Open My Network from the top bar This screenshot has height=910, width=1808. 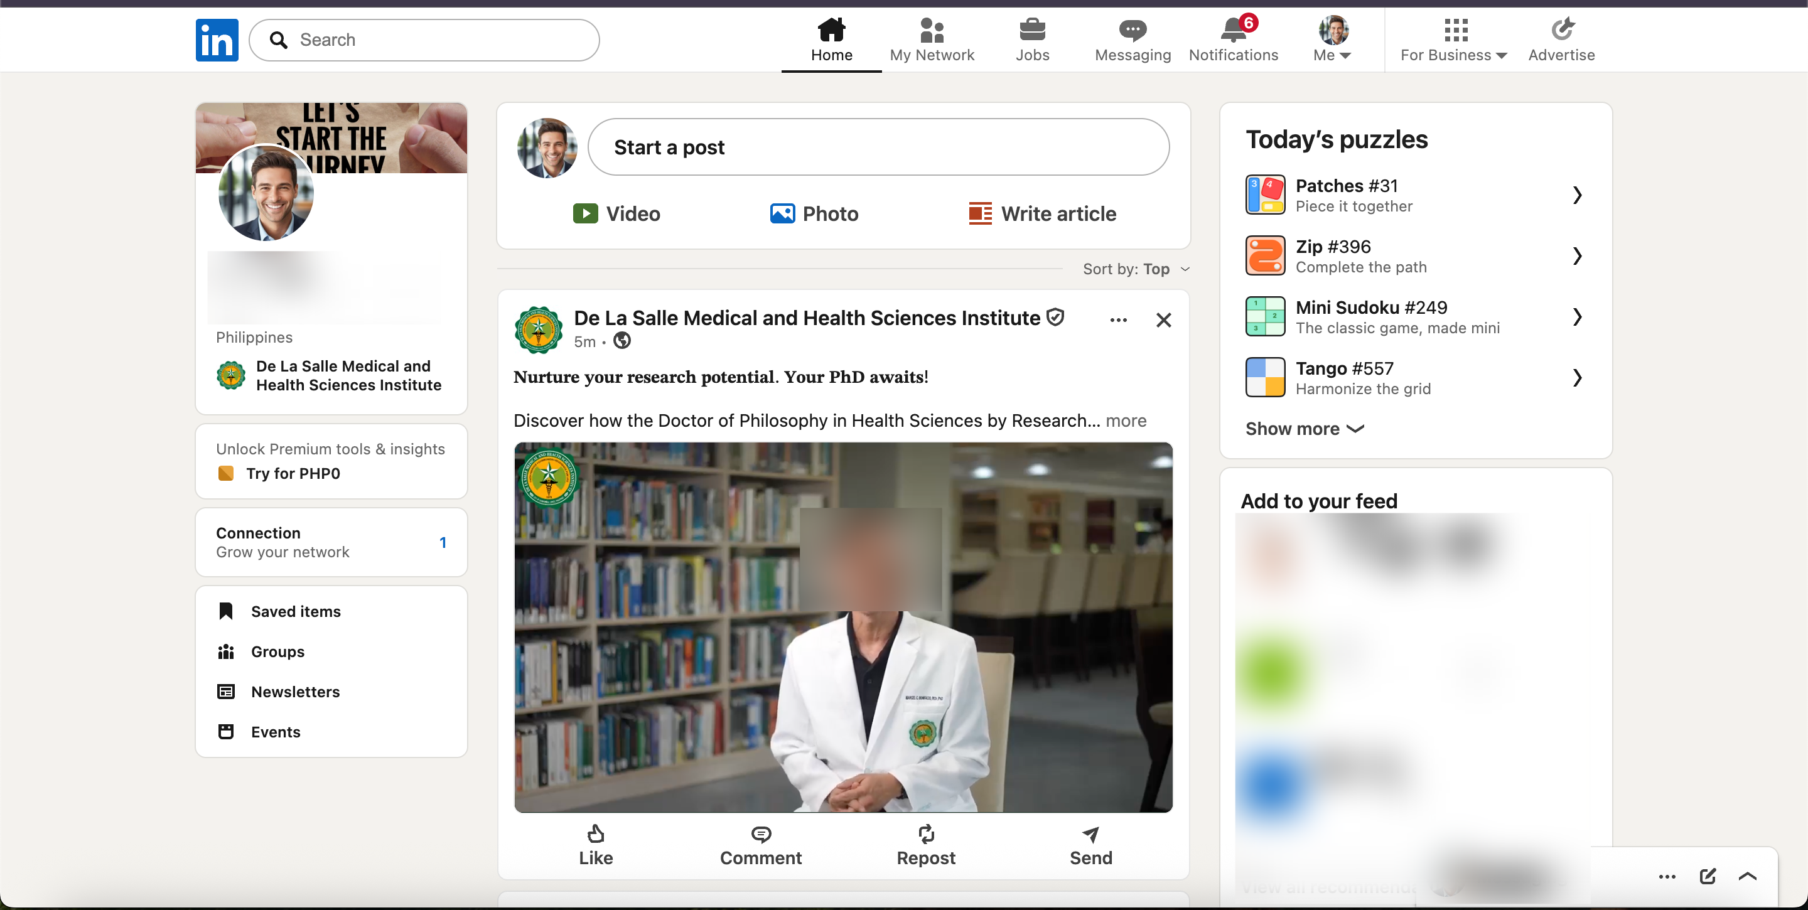tap(932, 40)
